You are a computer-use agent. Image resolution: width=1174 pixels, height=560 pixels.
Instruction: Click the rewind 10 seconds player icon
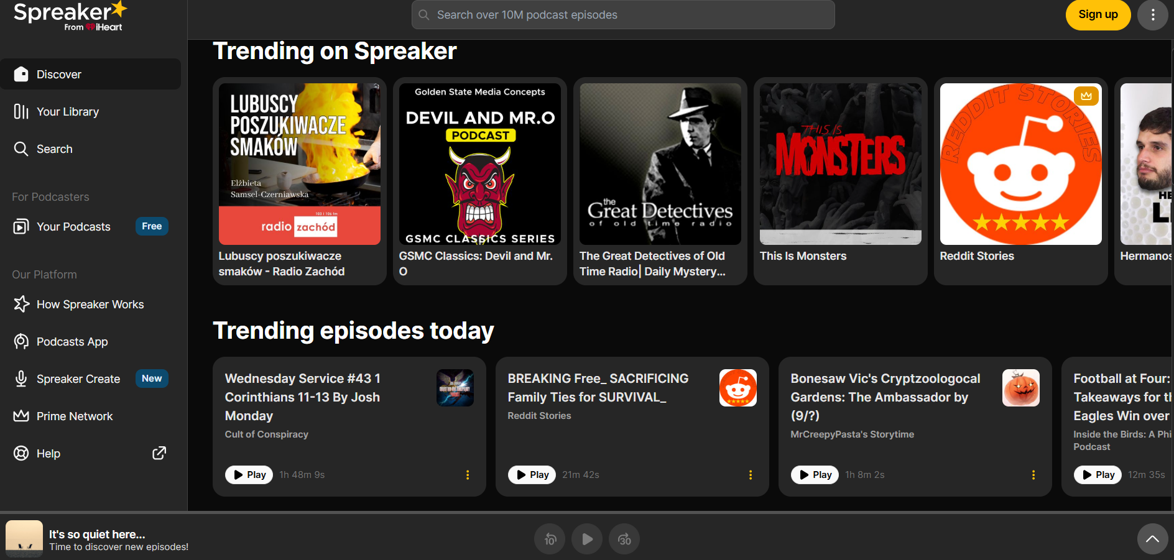pos(550,539)
